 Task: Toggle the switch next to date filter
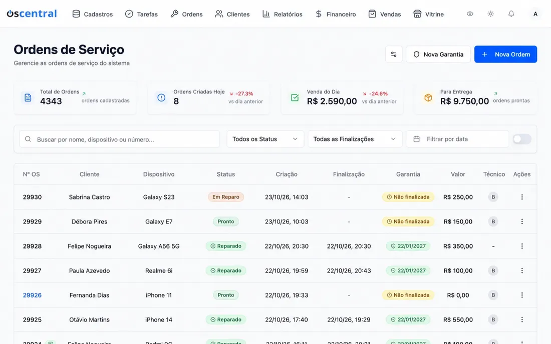pyautogui.click(x=522, y=139)
